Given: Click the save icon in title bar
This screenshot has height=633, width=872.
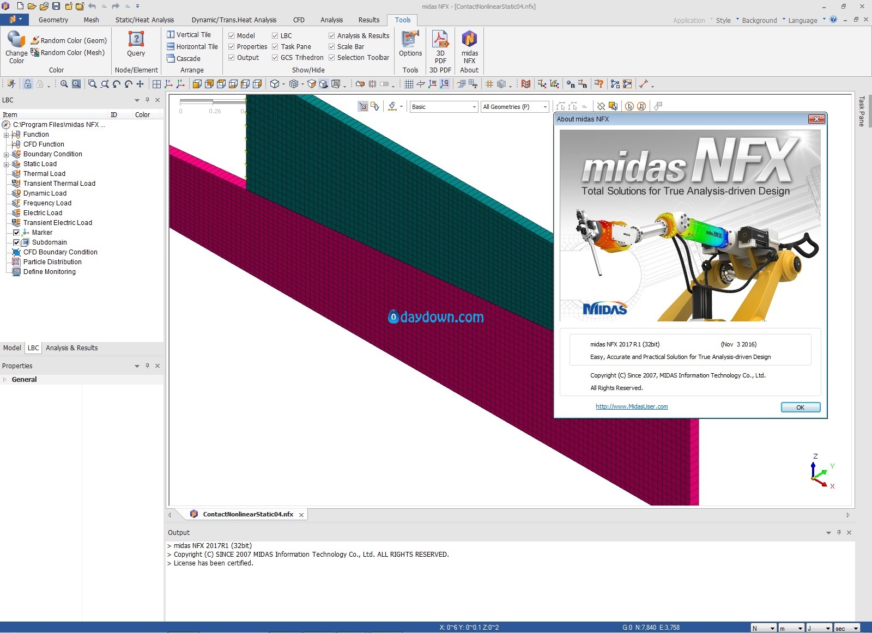Looking at the screenshot, I should pos(56,7).
